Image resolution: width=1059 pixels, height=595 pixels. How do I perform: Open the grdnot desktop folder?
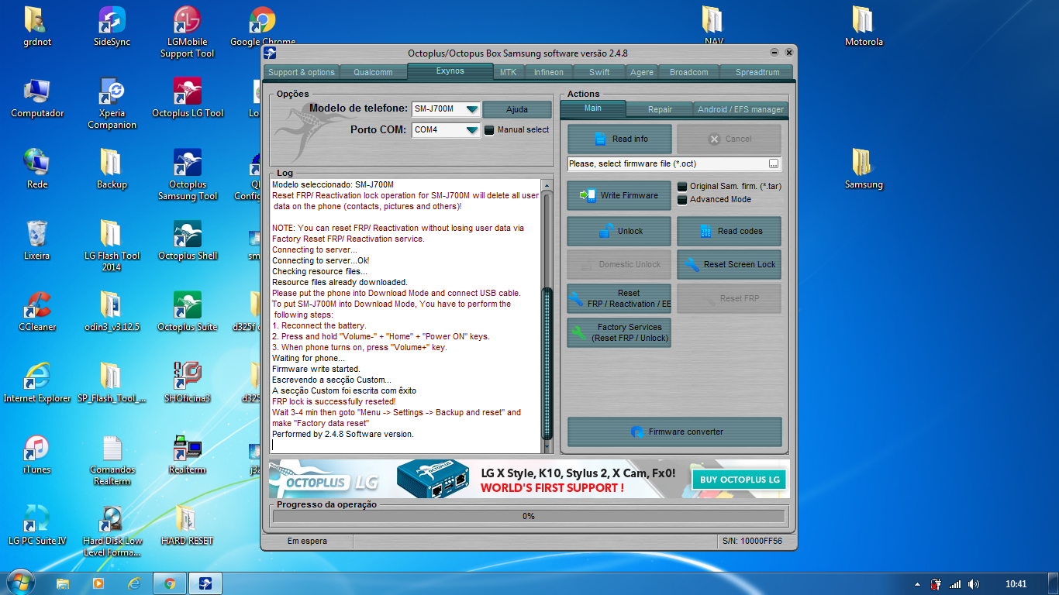click(36, 26)
